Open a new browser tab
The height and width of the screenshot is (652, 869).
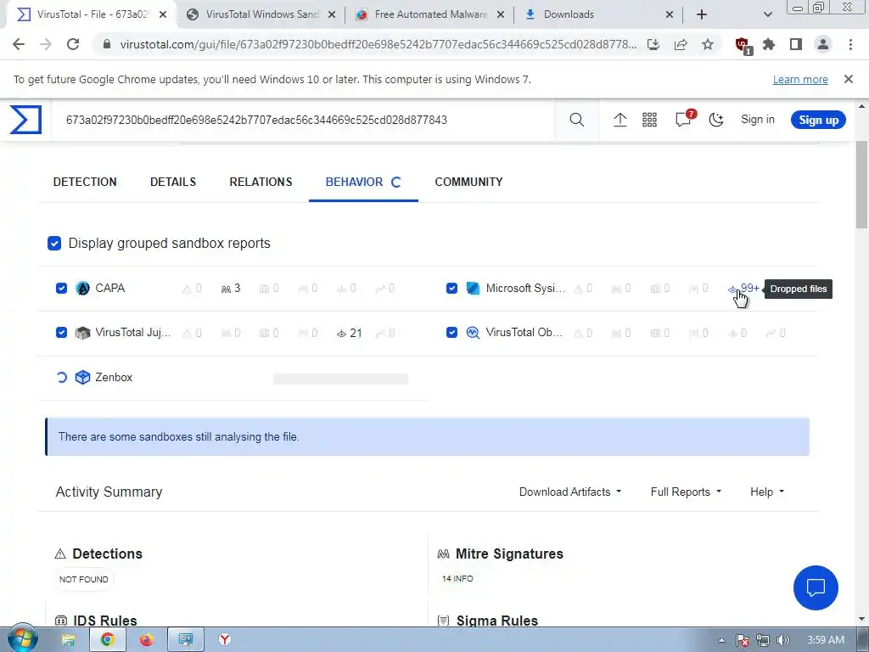coord(702,14)
